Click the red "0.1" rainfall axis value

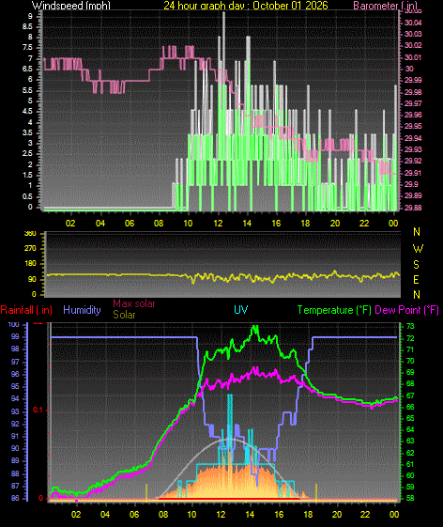coord(38,410)
